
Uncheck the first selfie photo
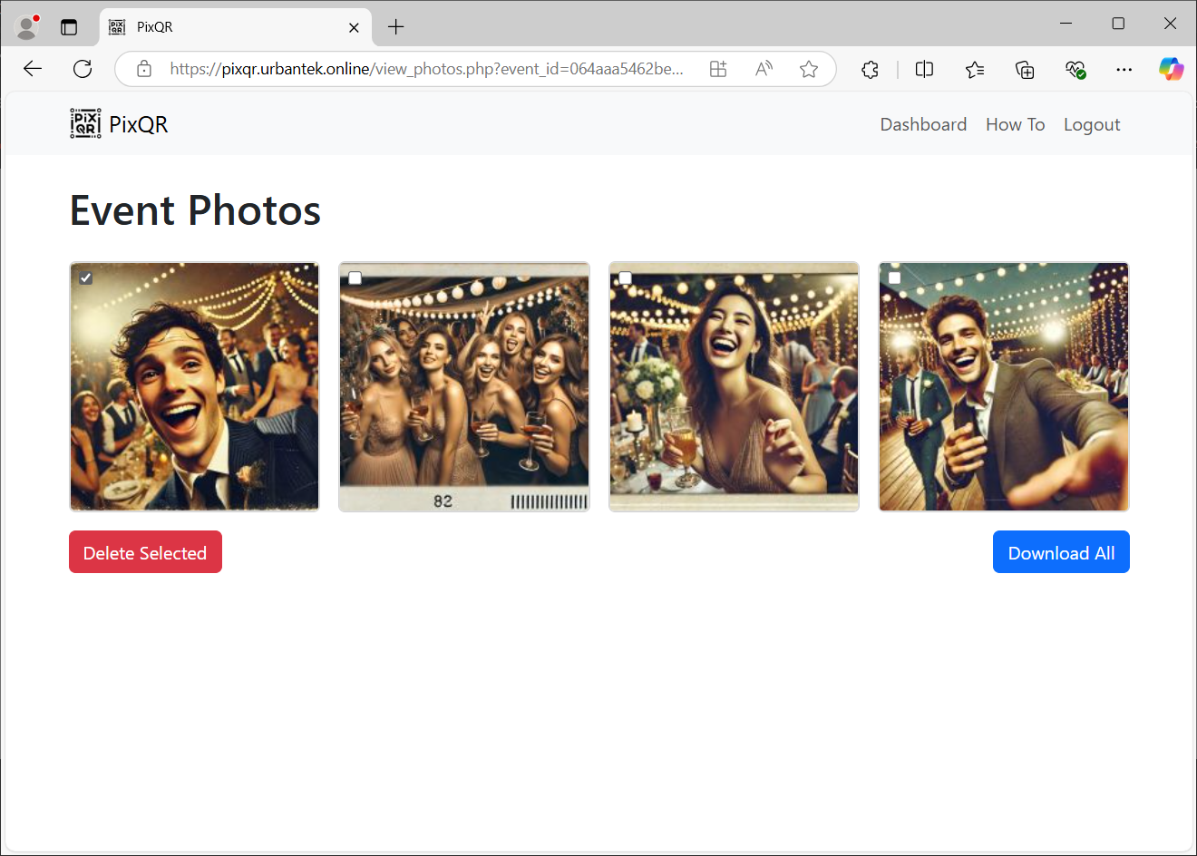click(85, 277)
